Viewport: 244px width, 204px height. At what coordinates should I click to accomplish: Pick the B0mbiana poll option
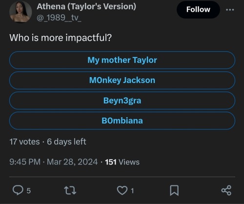tap(122, 121)
